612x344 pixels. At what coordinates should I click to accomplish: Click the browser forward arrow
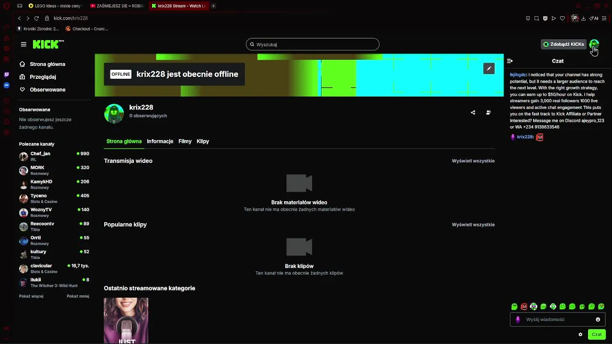click(x=28, y=18)
